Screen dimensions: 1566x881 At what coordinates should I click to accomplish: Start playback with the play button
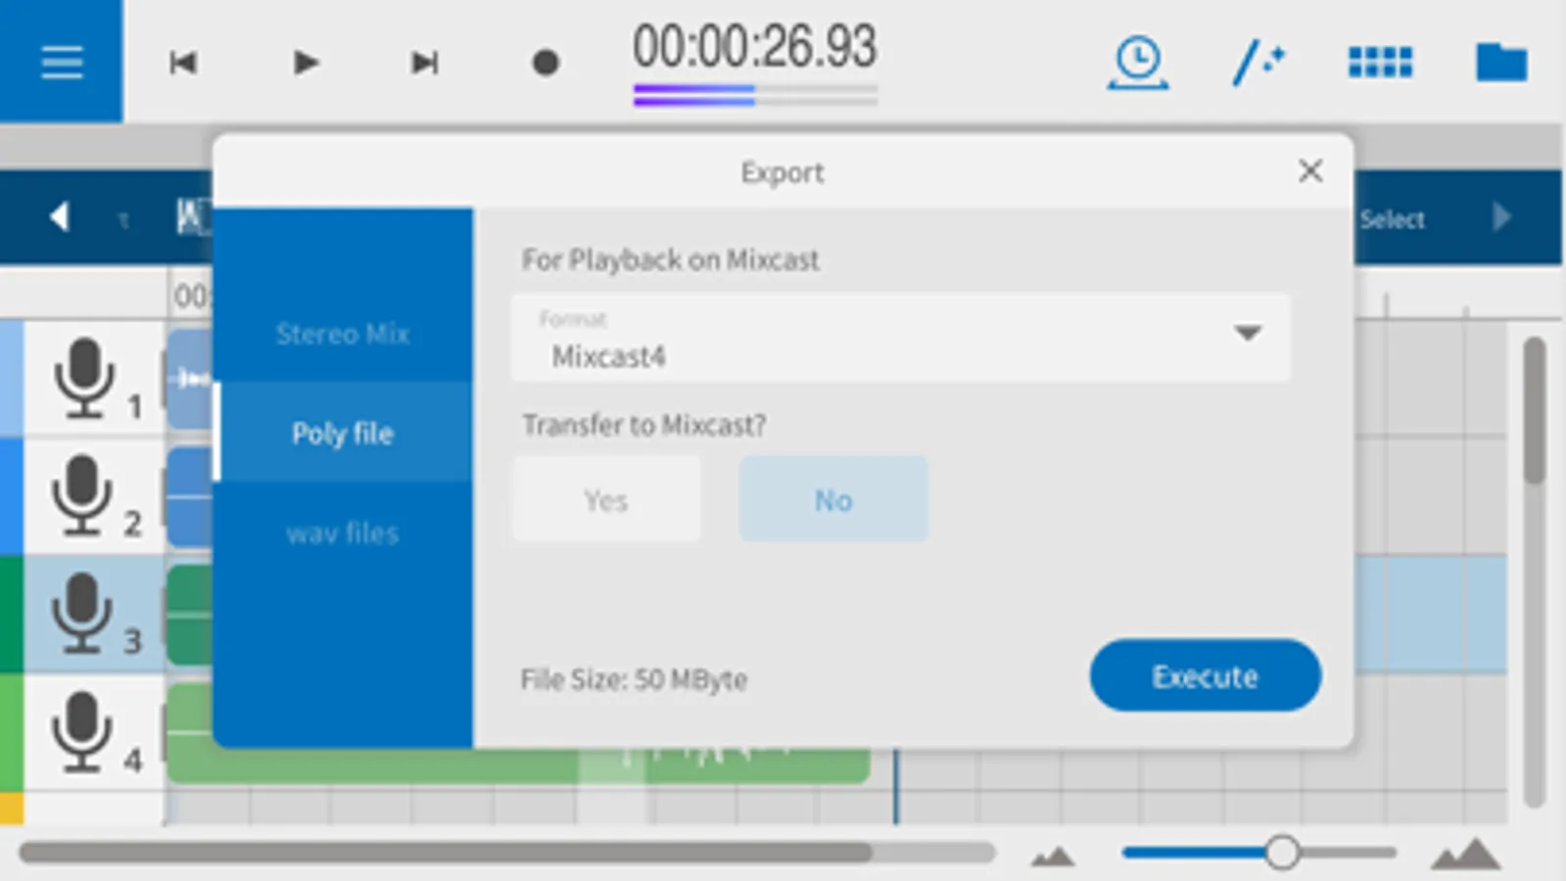306,63
